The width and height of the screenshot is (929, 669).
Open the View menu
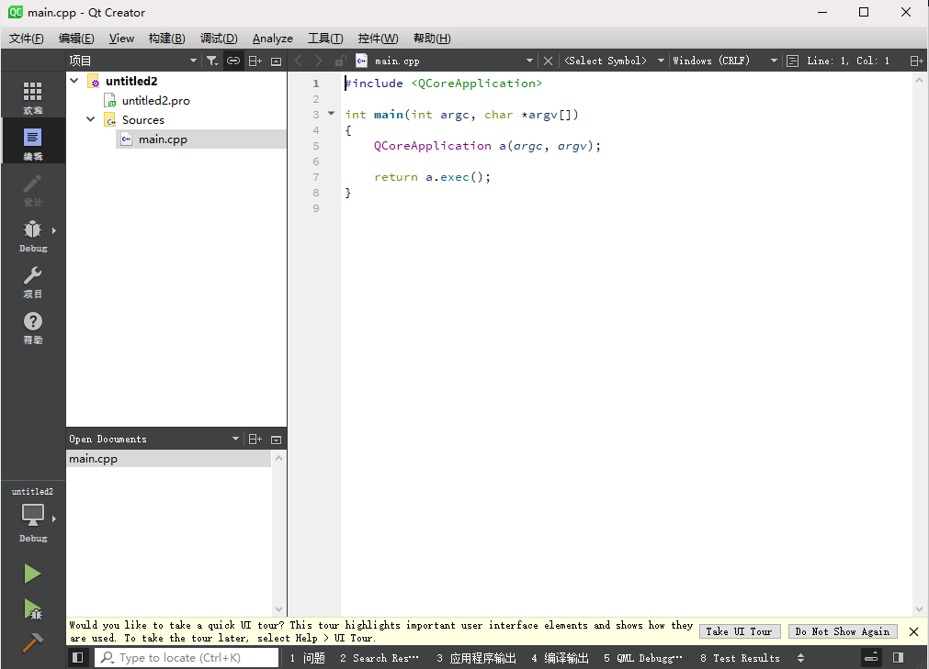click(121, 39)
